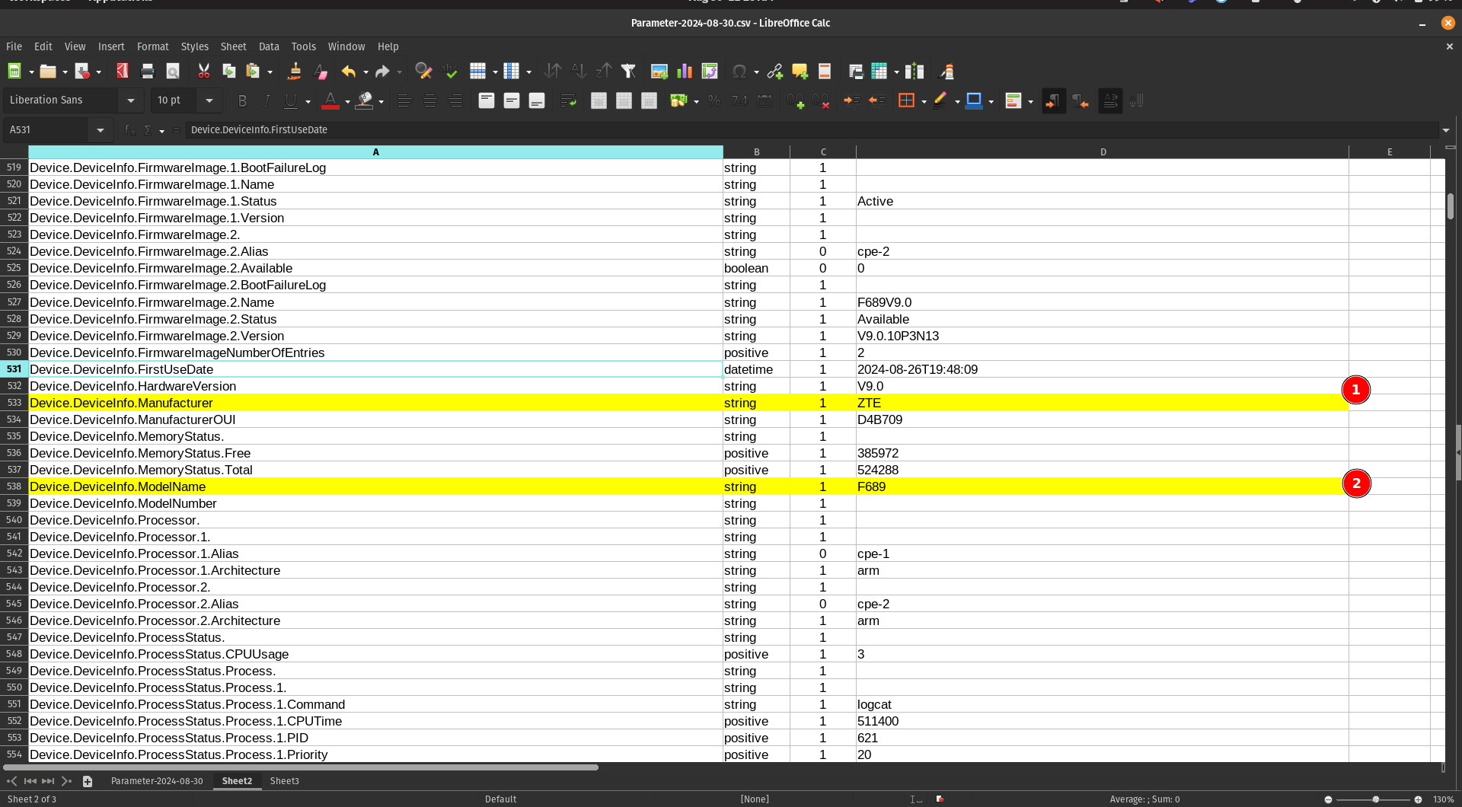Toggle Italic formatting
This screenshot has height=807, width=1462.
267,100
